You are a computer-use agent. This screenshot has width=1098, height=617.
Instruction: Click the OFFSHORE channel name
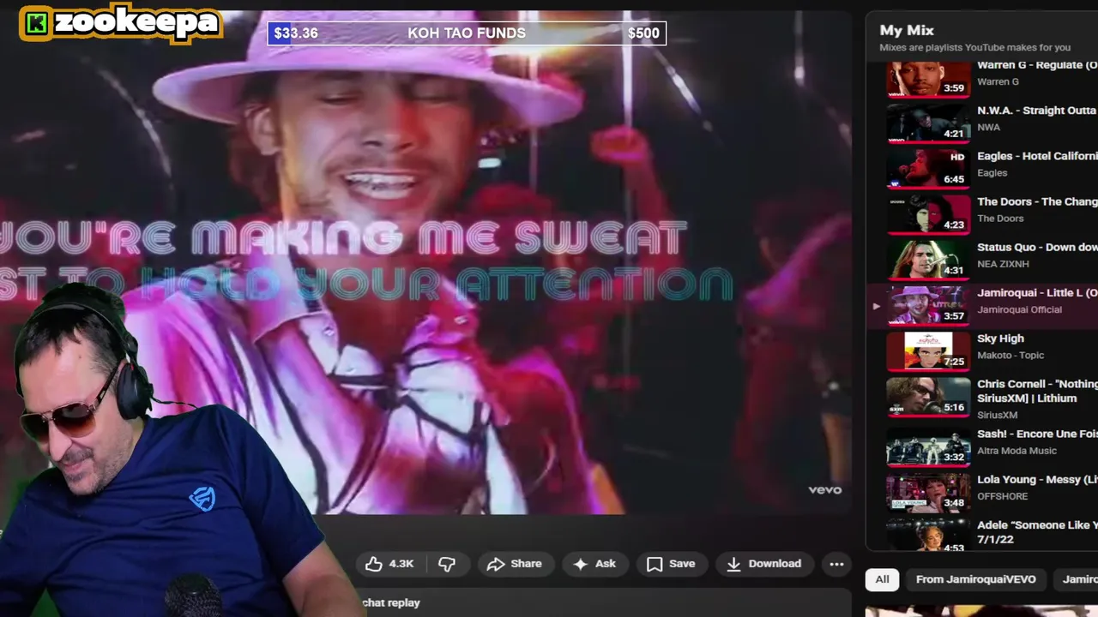1002,496
